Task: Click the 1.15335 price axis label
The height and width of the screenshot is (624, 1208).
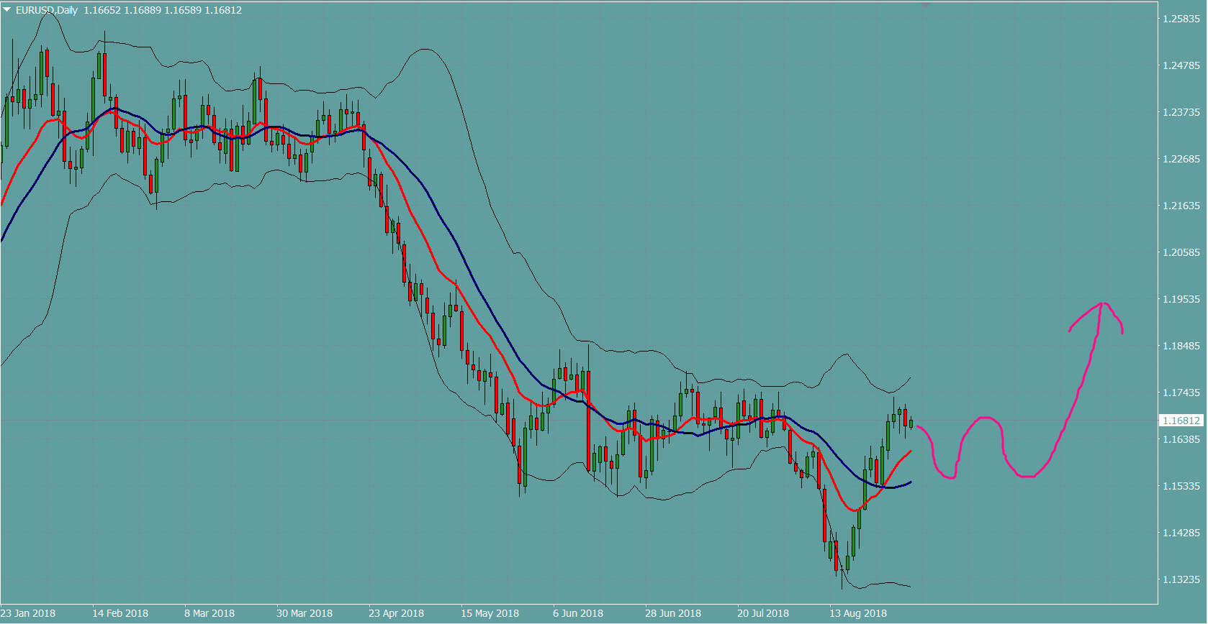Action: (1181, 486)
